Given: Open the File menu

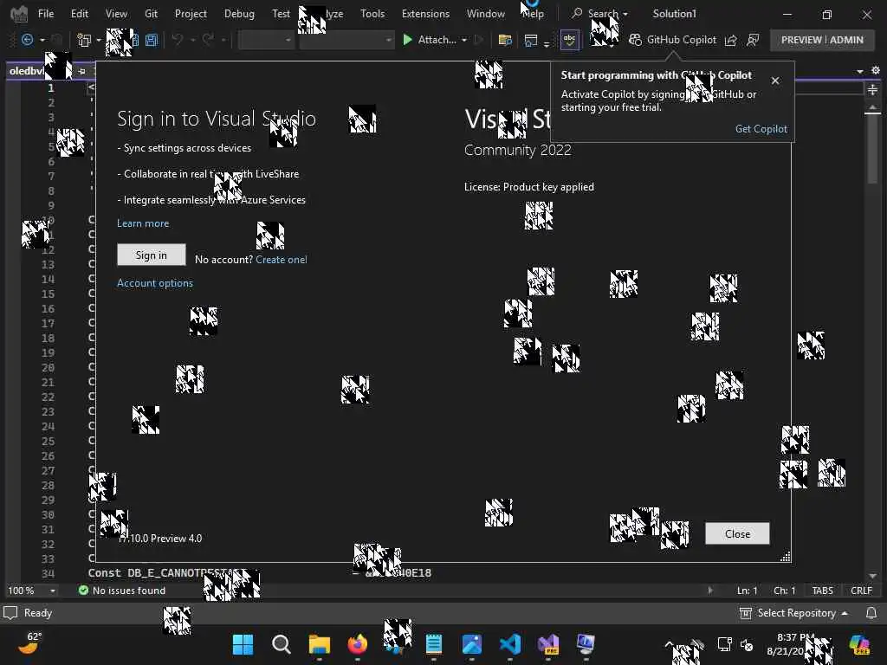Looking at the screenshot, I should click(46, 14).
